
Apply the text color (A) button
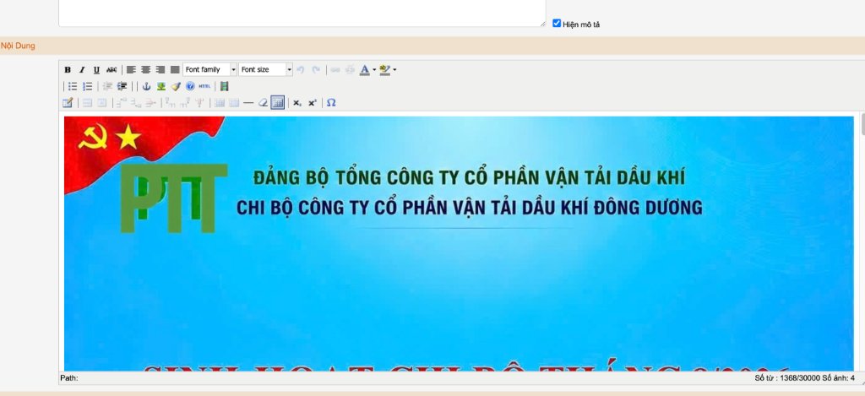(364, 70)
